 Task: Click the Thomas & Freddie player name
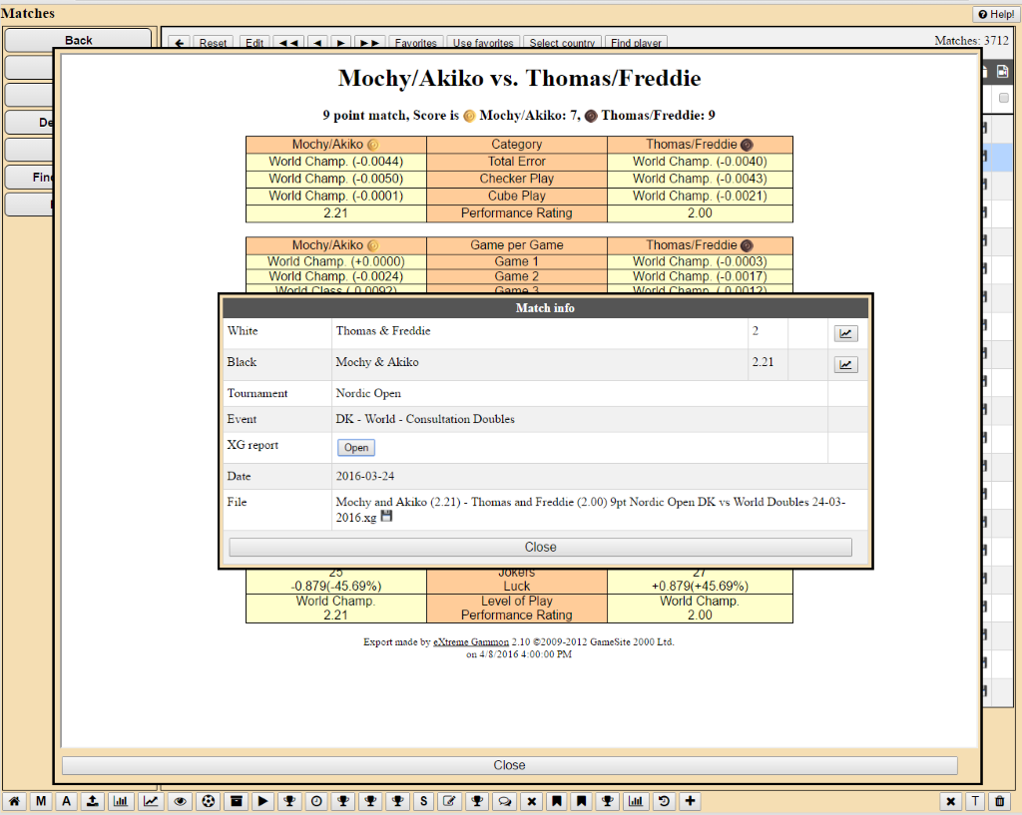click(383, 330)
